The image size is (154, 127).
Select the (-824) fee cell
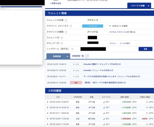[145, 119]
